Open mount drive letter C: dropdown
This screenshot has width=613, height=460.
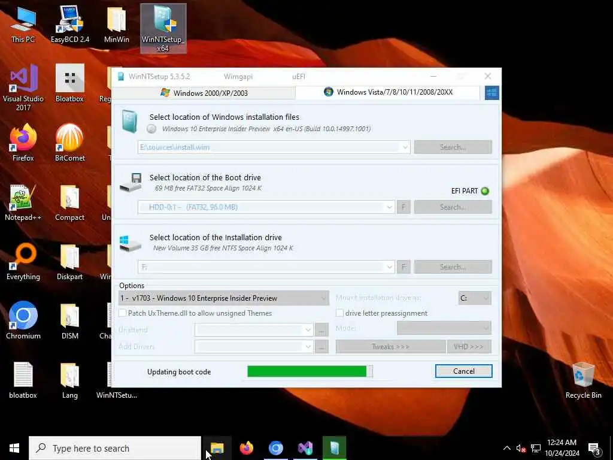[475, 298]
